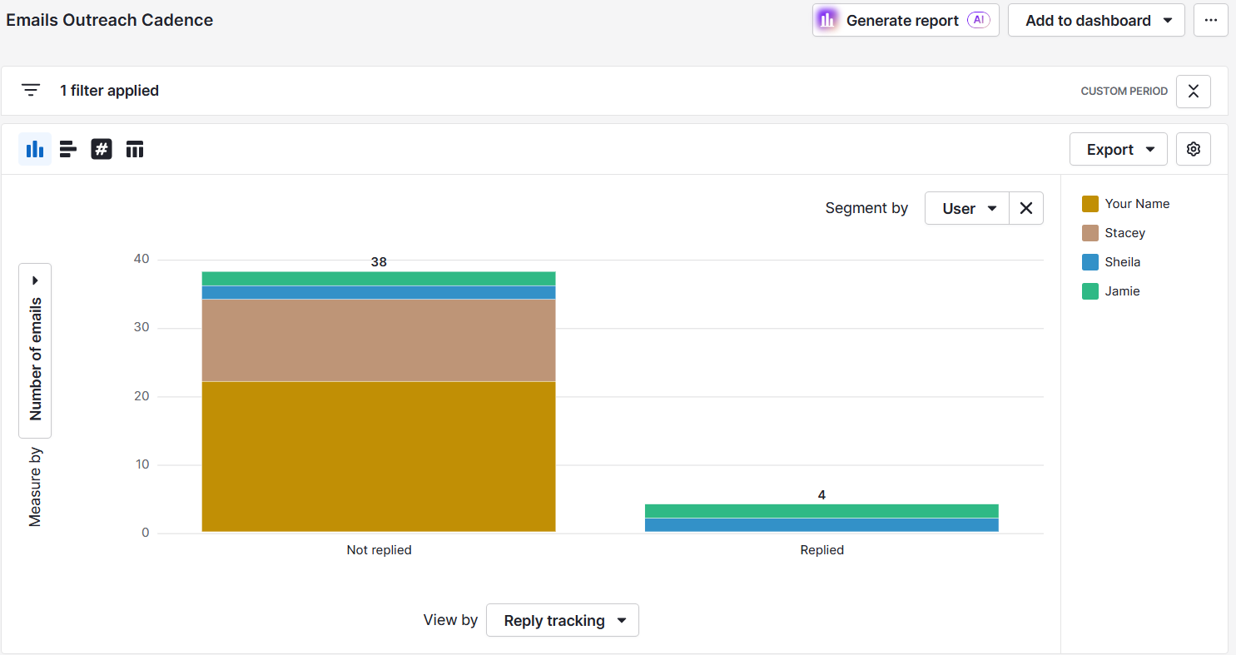Toggle the Stacey legend label
Viewport: 1236px width, 655px height.
click(x=1125, y=233)
